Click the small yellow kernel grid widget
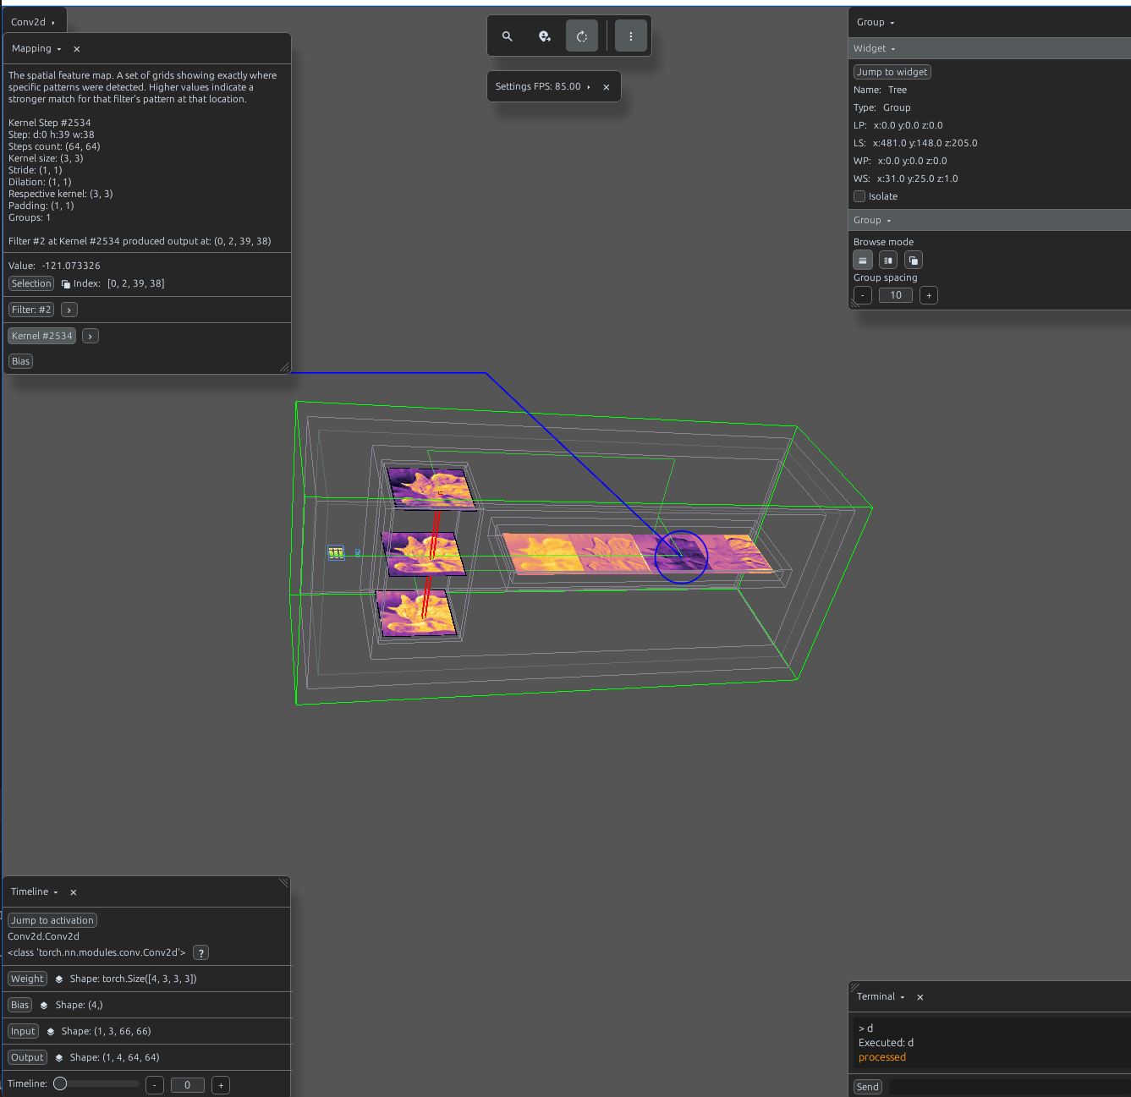1131x1097 pixels. (x=336, y=553)
